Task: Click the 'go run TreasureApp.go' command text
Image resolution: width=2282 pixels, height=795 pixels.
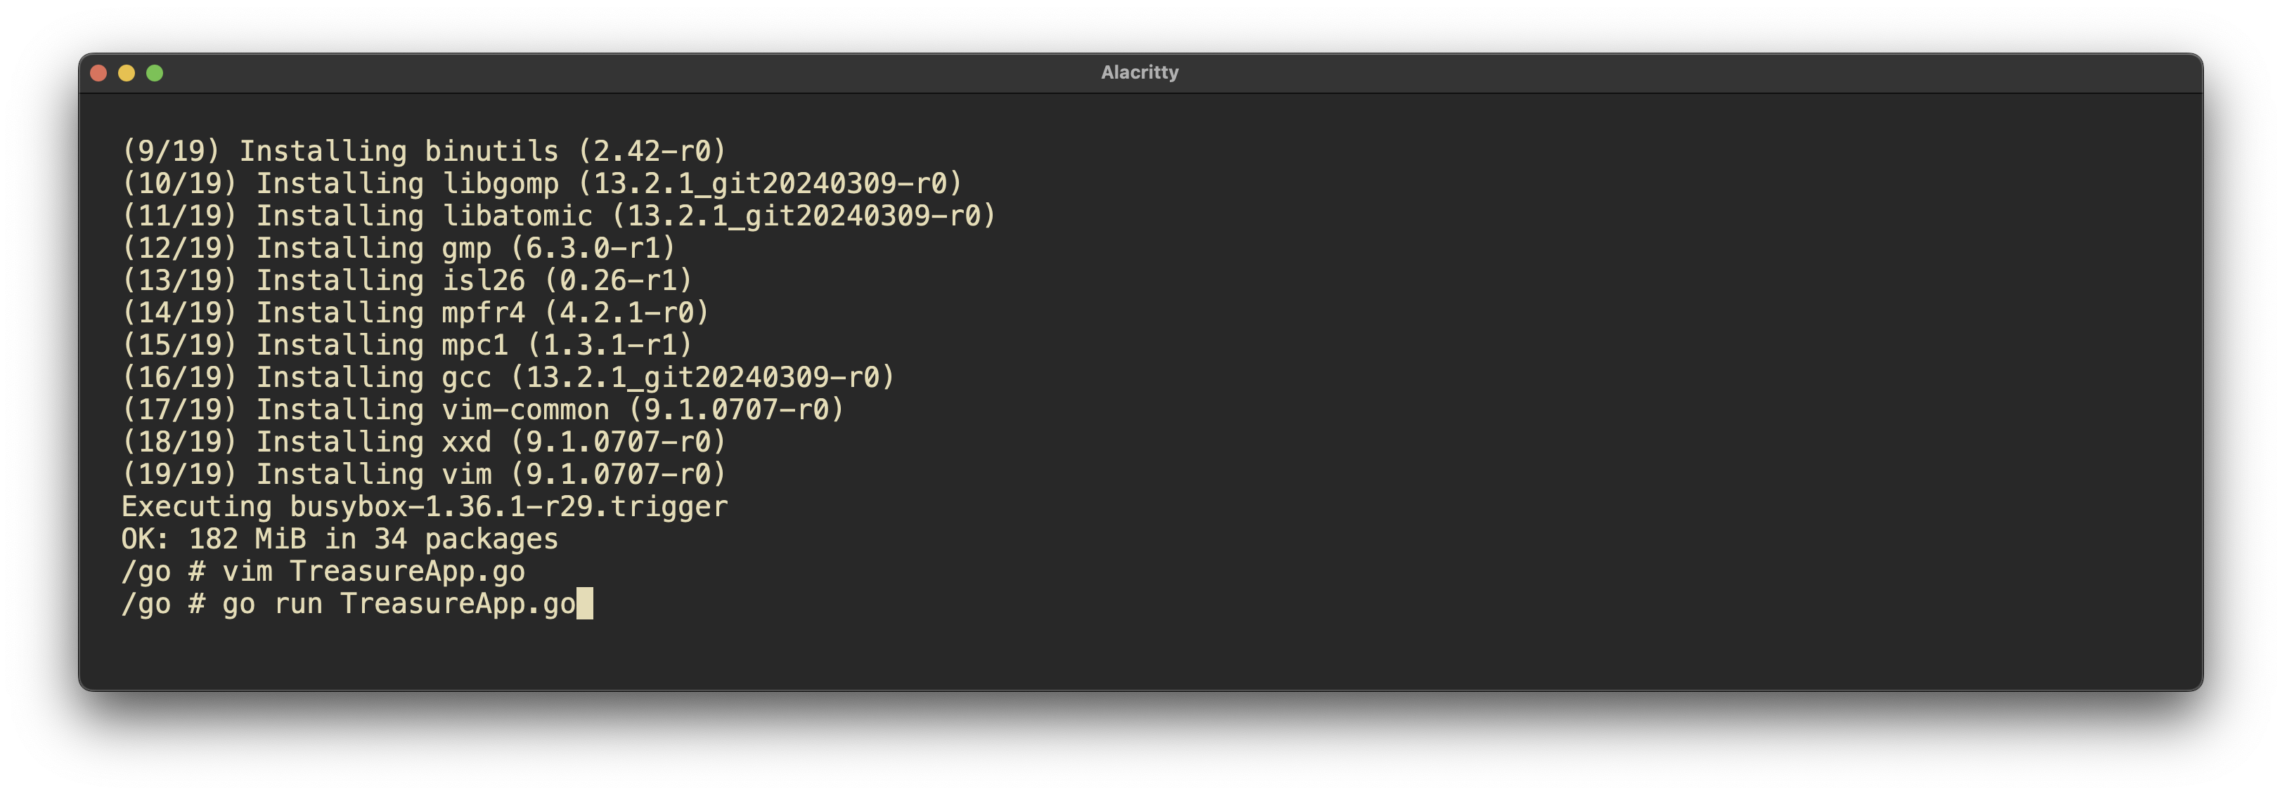Action: click(x=399, y=604)
